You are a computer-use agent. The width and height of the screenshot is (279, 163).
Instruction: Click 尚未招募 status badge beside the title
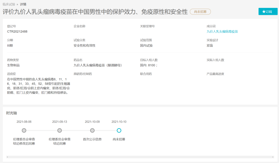click(x=200, y=12)
